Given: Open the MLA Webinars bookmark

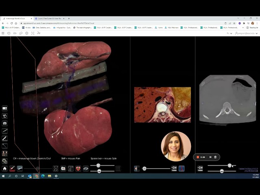Looking at the screenshot, I should tap(171, 28).
